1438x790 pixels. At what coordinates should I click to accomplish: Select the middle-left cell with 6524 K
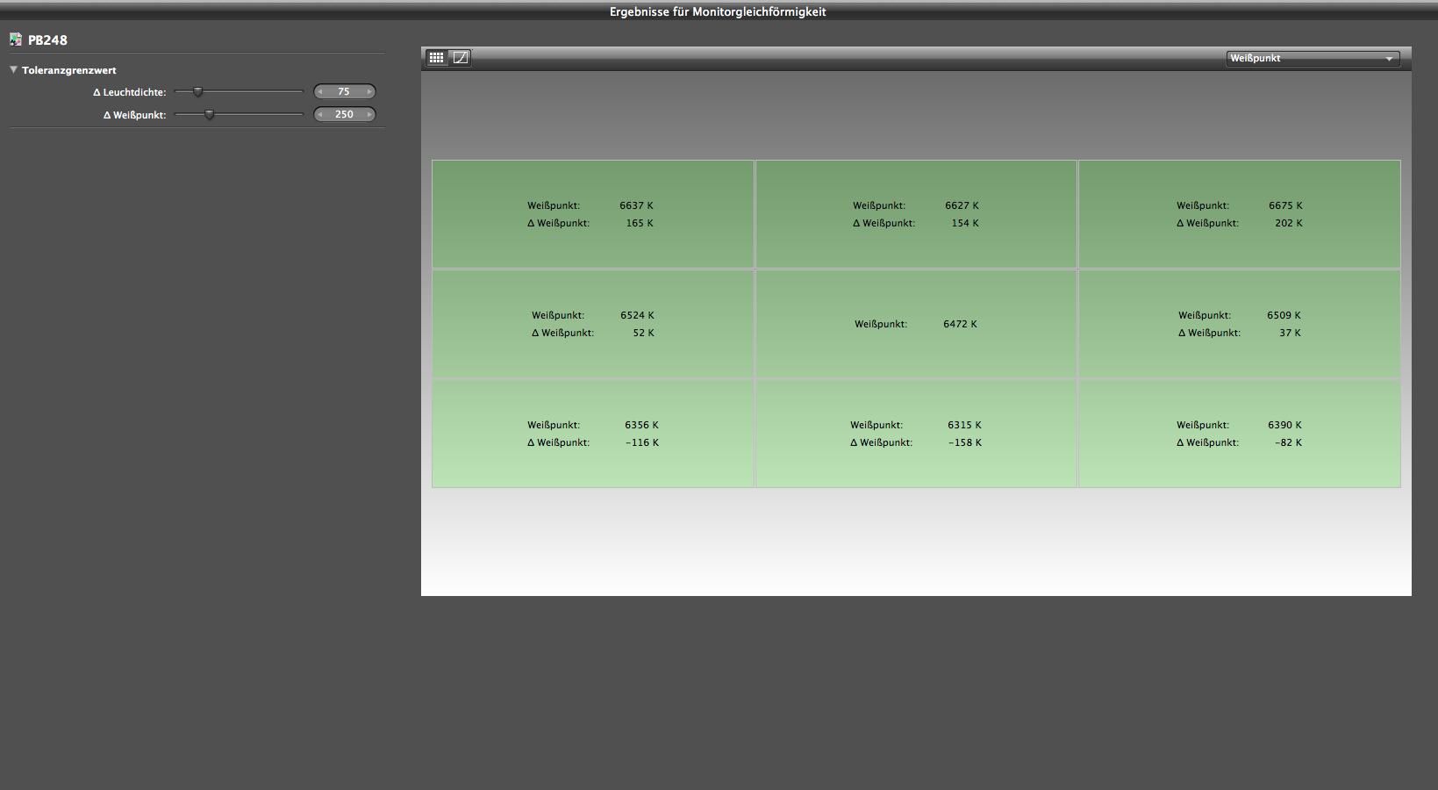pyautogui.click(x=593, y=324)
